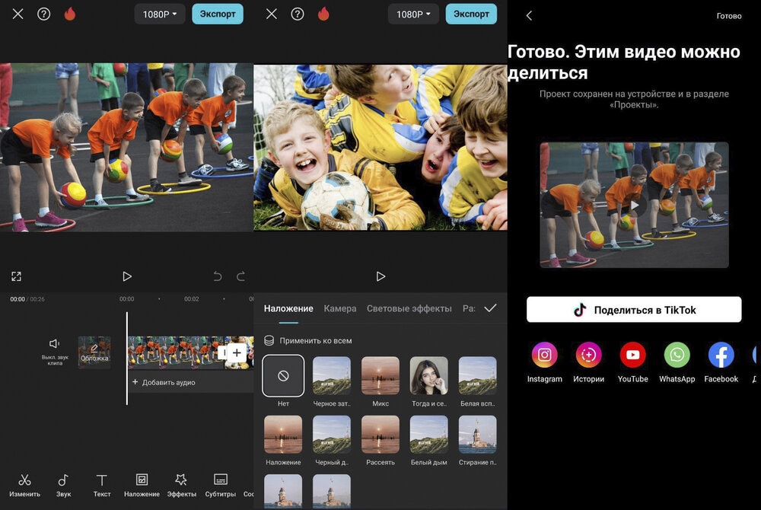
Task: Tap Готово in the top corner
Action: (729, 16)
